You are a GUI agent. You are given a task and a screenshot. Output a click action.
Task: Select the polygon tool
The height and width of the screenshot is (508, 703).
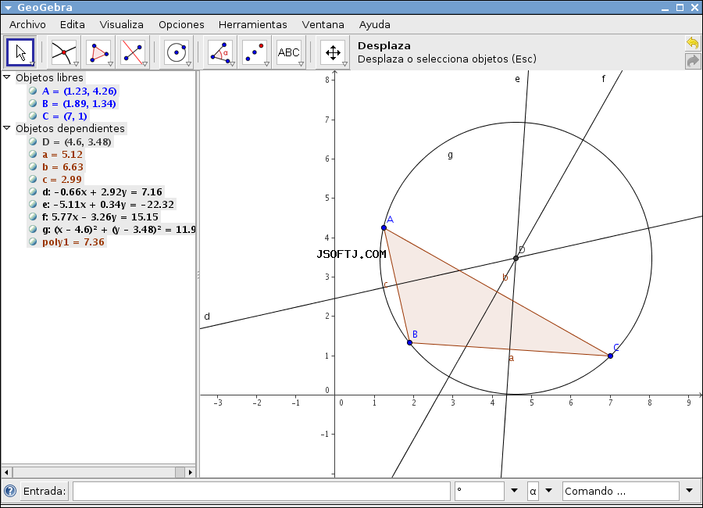pos(98,52)
